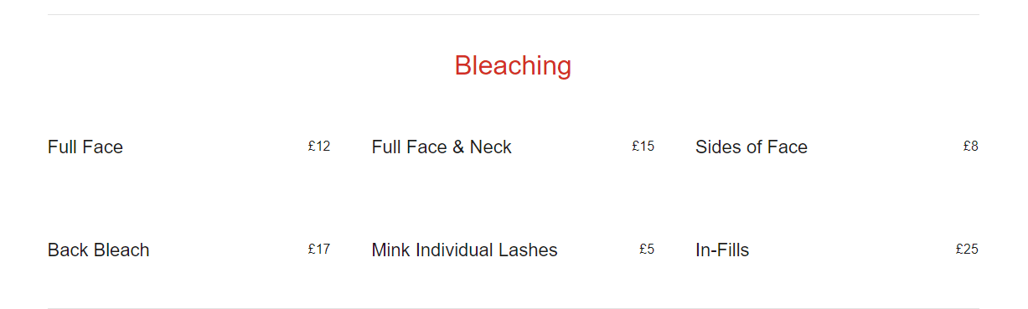
Task: Select the Sides of Face service
Action: [752, 147]
